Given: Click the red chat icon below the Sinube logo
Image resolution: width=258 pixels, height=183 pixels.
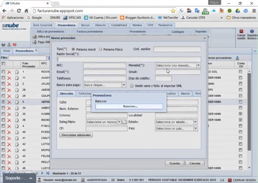Looking at the screenshot, I should tap(14, 45).
